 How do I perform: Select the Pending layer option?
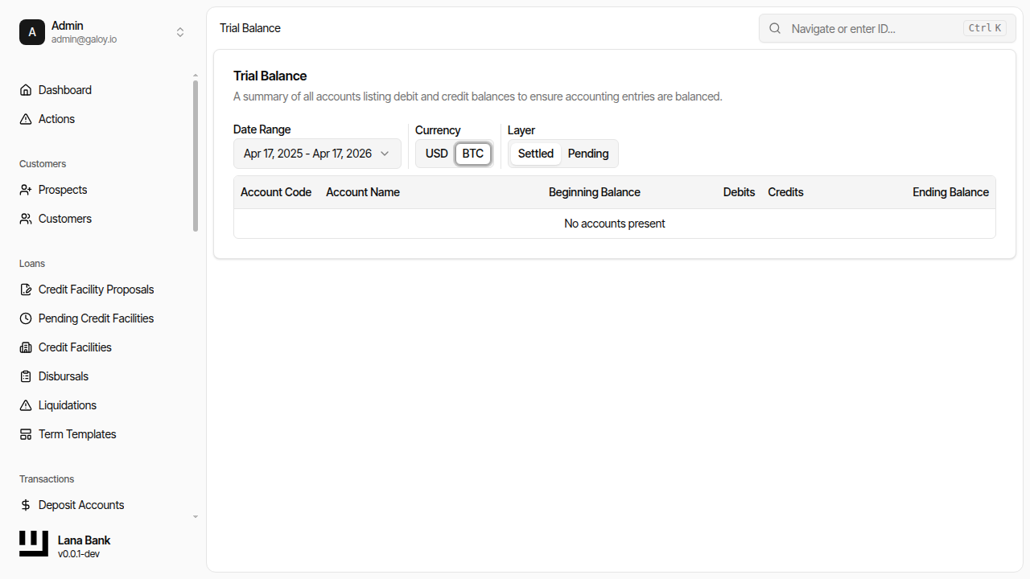click(587, 153)
